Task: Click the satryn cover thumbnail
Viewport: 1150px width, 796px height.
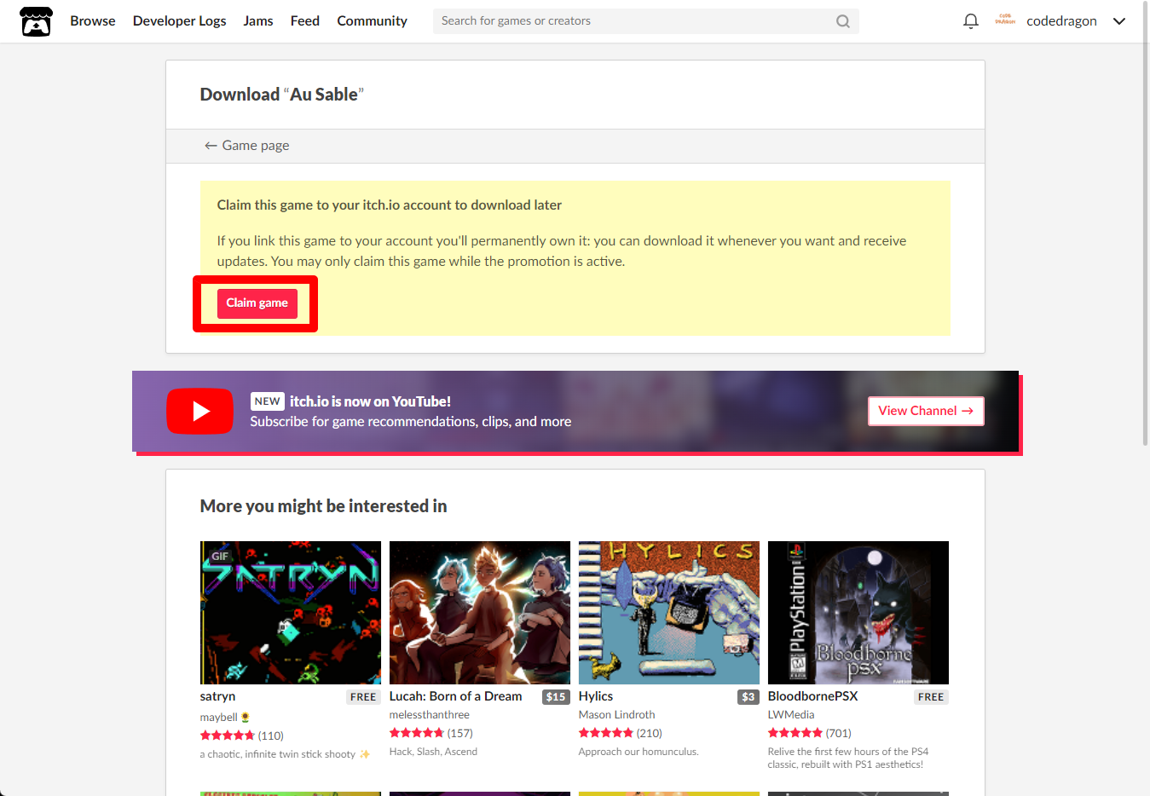Action: (x=290, y=613)
